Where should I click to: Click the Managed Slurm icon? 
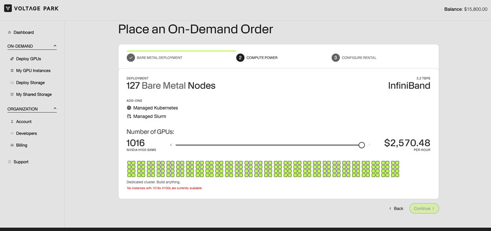tap(129, 117)
